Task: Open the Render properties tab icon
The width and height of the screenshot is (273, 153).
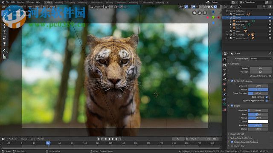Action: click(225, 65)
